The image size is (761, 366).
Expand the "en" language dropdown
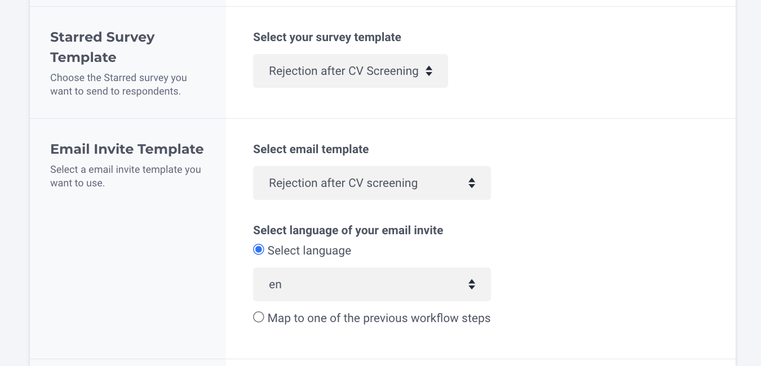point(371,284)
